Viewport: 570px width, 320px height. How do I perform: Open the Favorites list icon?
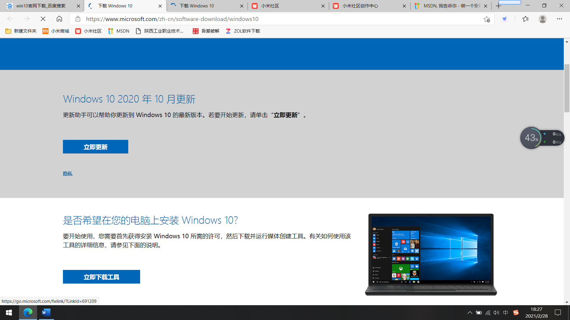pyautogui.click(x=525, y=19)
